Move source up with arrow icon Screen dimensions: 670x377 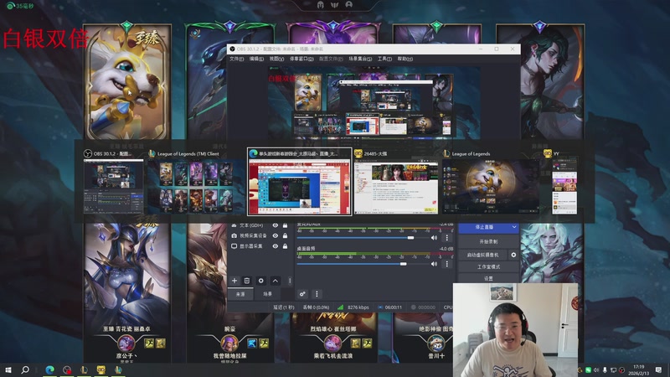276,281
